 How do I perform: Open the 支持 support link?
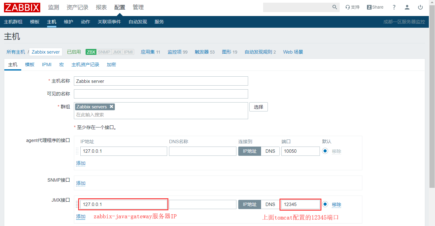click(x=352, y=7)
